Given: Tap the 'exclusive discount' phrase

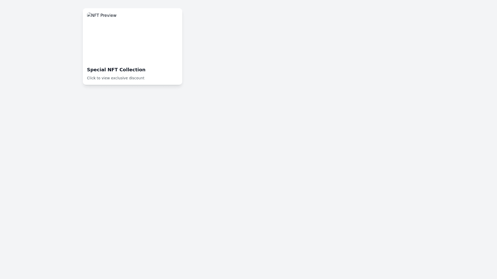Looking at the screenshot, I should [x=128, y=78].
